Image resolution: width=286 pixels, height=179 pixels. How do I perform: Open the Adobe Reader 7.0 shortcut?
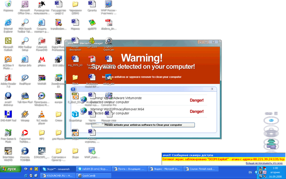tap(8, 78)
